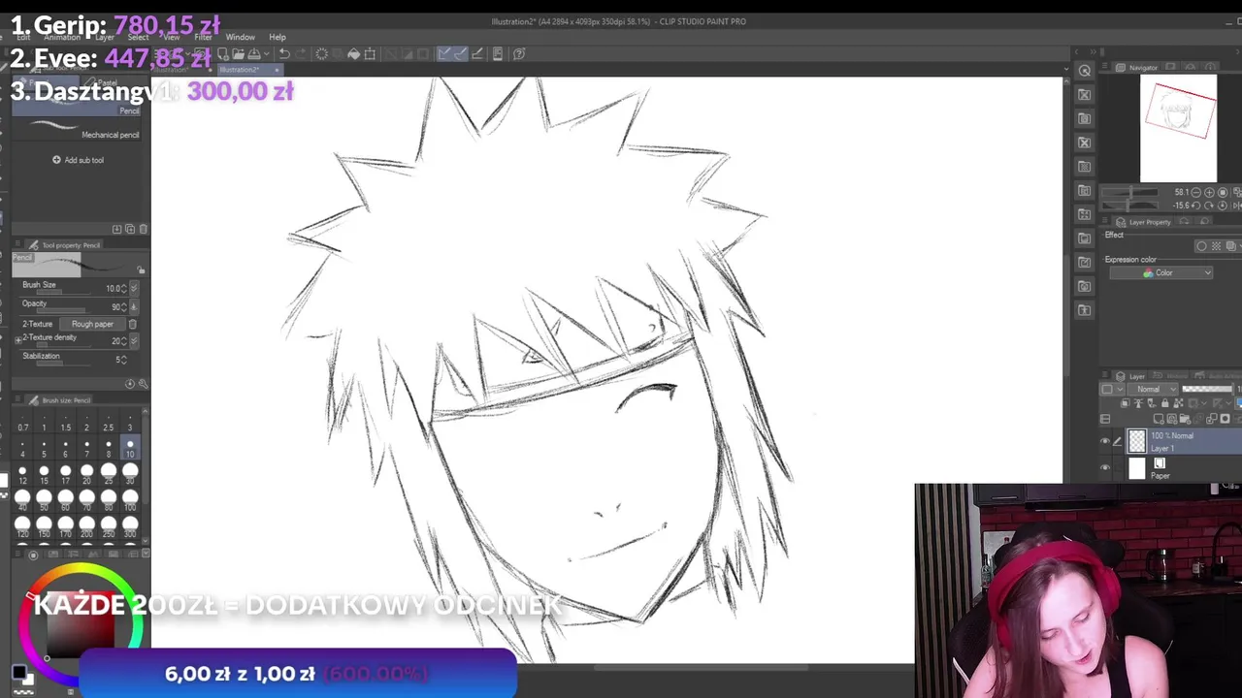1242x698 pixels.
Task: Open the Expression color dropdown
Action: click(x=1162, y=273)
